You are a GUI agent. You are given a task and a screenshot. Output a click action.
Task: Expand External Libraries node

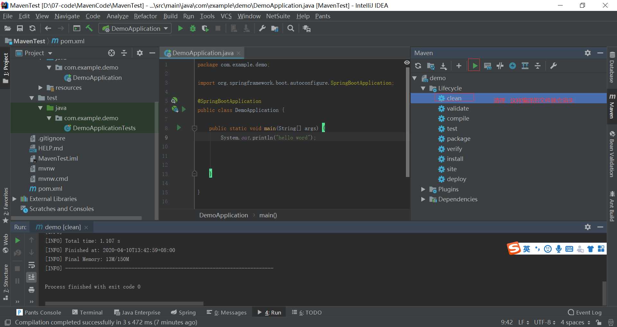coord(14,199)
